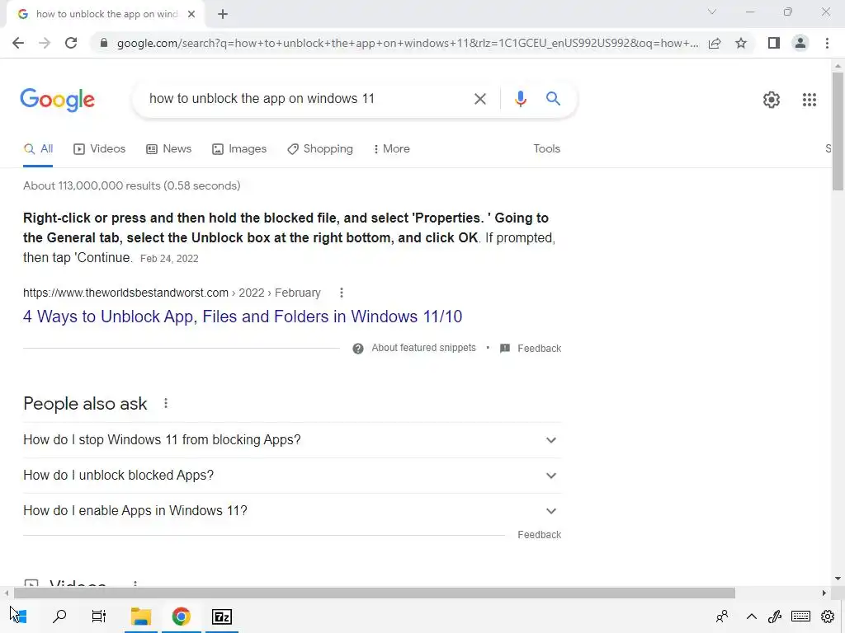Click the 'People also ask' heading
The height and width of the screenshot is (633, 845).
(85, 404)
